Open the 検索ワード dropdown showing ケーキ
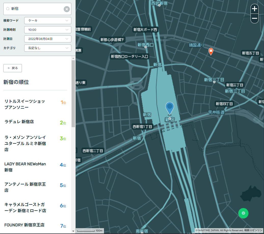The image size is (264, 234). point(48,21)
